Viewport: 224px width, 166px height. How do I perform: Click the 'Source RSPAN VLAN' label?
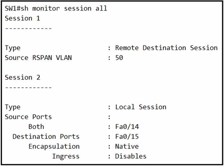[38, 58]
